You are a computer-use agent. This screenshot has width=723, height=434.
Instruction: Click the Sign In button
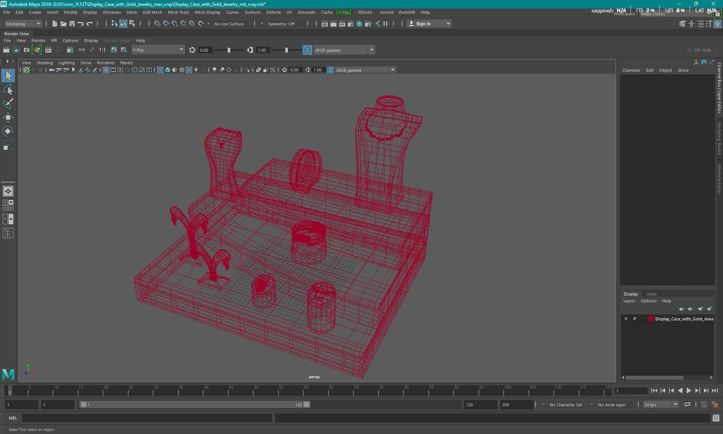[x=423, y=24]
